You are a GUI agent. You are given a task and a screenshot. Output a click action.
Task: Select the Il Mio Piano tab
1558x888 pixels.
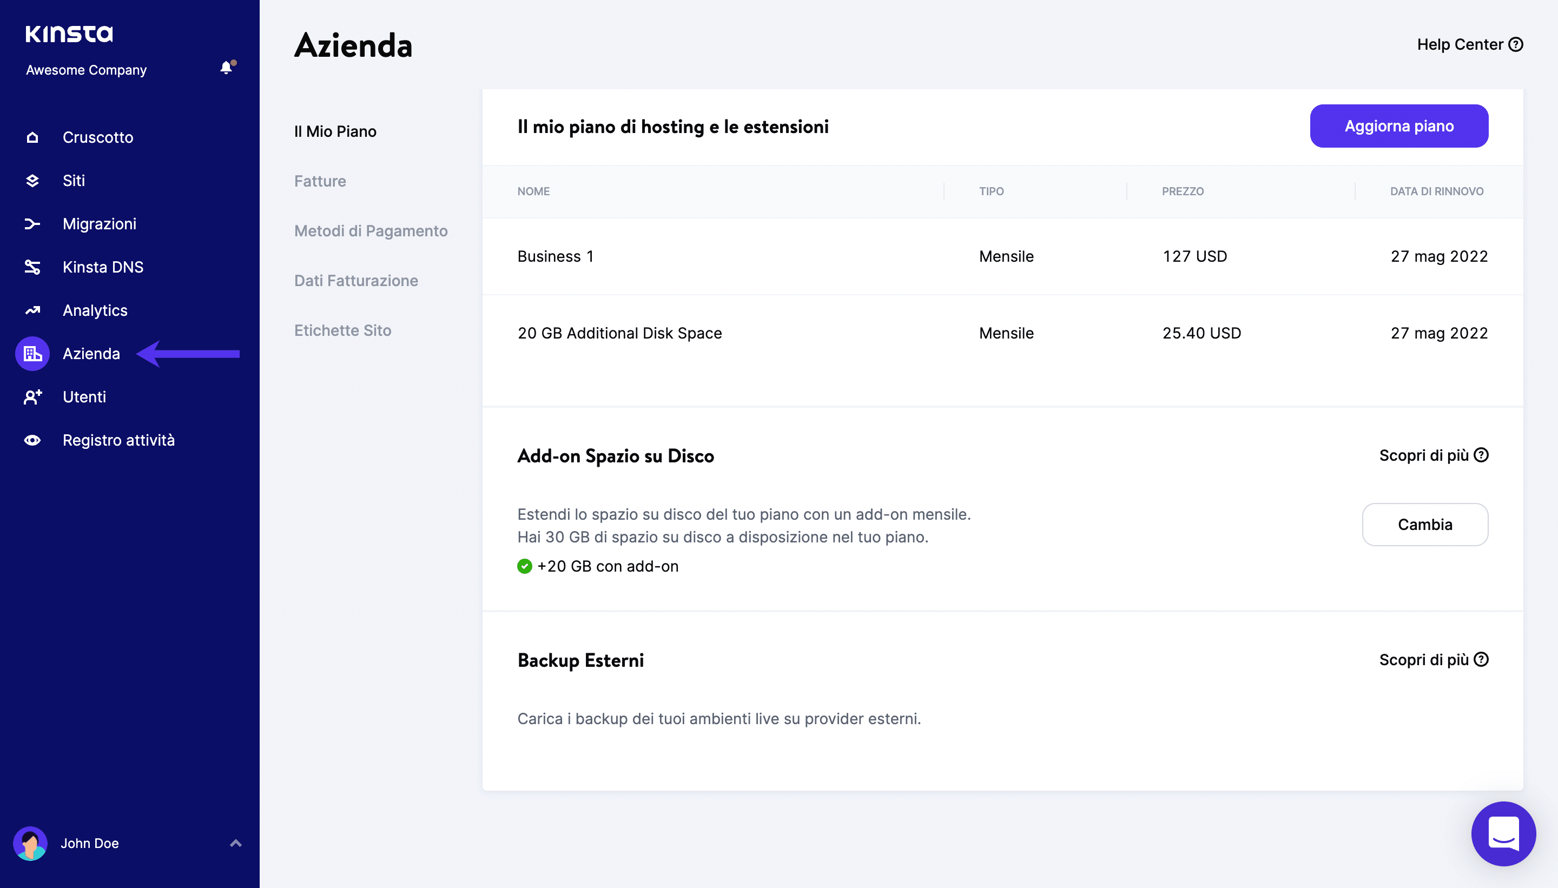click(335, 131)
